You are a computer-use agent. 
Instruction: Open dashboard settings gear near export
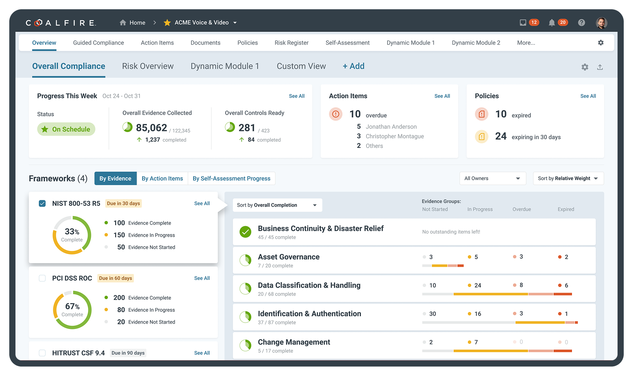click(x=585, y=67)
